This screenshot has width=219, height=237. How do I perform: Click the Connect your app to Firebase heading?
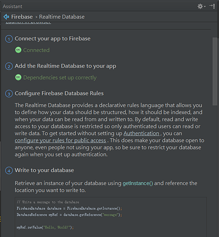(x=53, y=39)
